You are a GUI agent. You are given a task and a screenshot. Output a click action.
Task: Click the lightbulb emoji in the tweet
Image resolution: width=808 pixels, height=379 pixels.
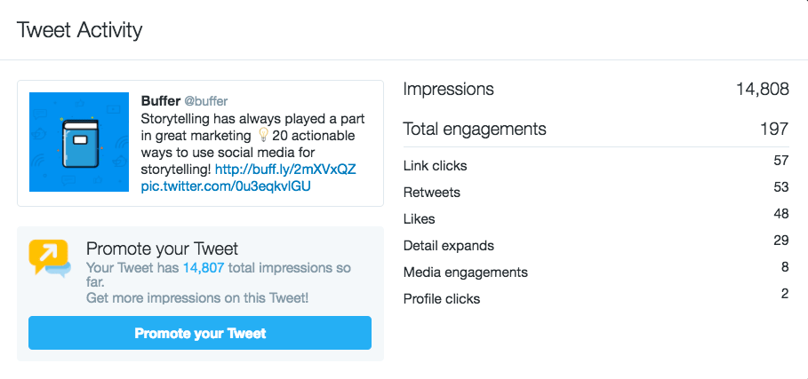point(262,135)
